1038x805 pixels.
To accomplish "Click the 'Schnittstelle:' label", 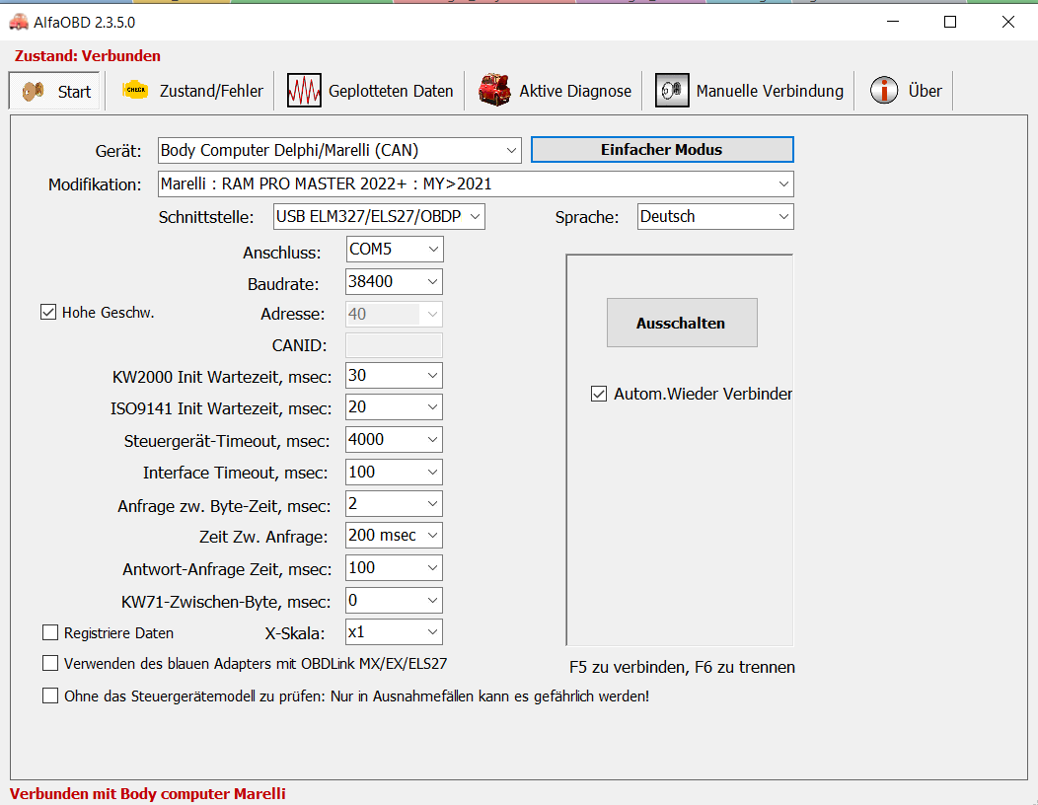I will [x=206, y=217].
